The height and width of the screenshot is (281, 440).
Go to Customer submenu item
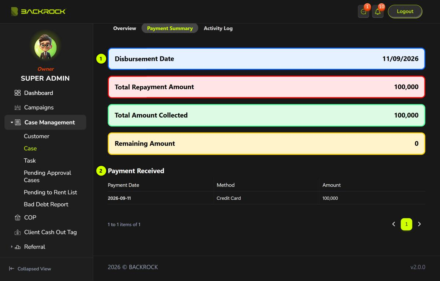[x=37, y=136]
